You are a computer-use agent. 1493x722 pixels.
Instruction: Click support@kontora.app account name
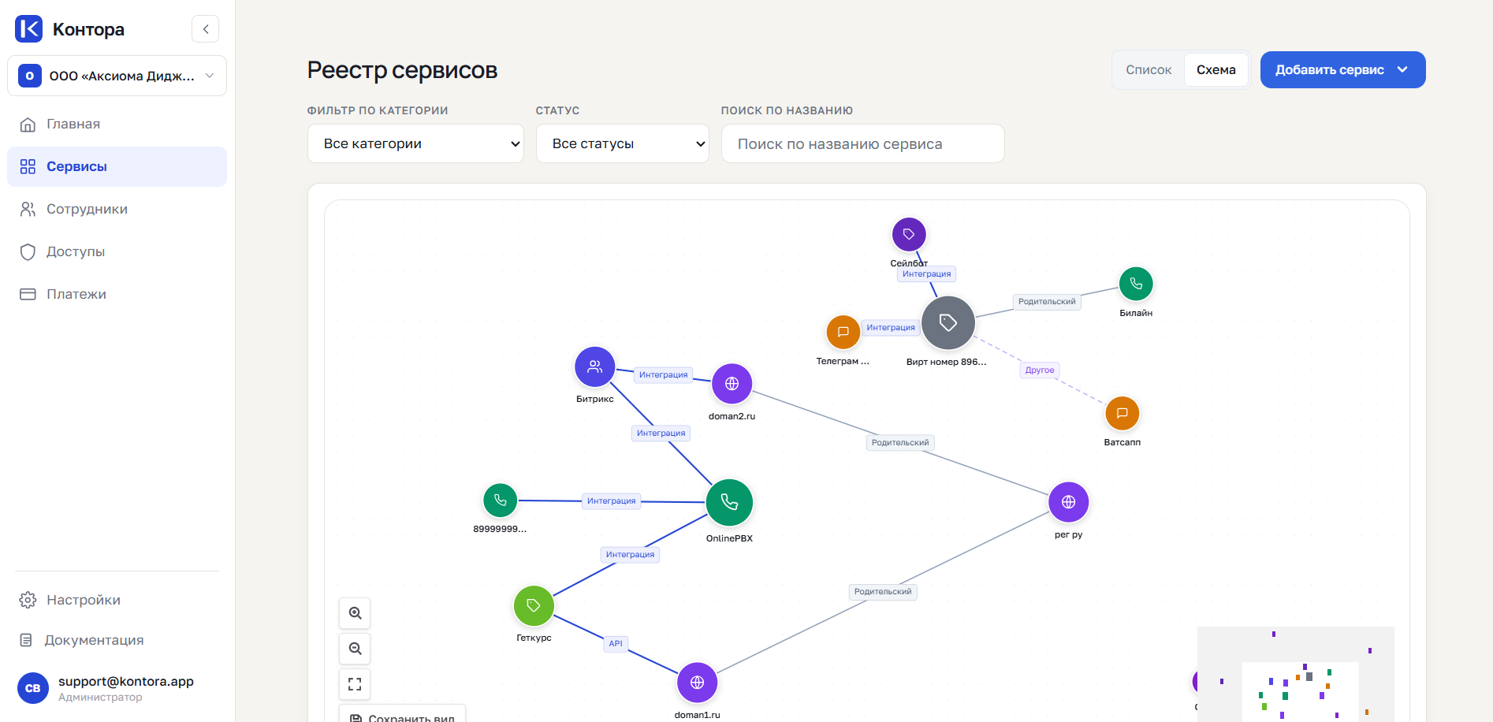pyautogui.click(x=126, y=681)
